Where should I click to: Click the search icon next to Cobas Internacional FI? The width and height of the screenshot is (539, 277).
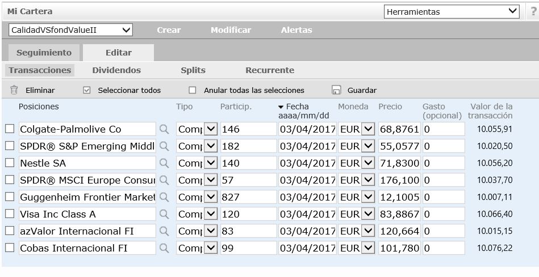coord(164,248)
